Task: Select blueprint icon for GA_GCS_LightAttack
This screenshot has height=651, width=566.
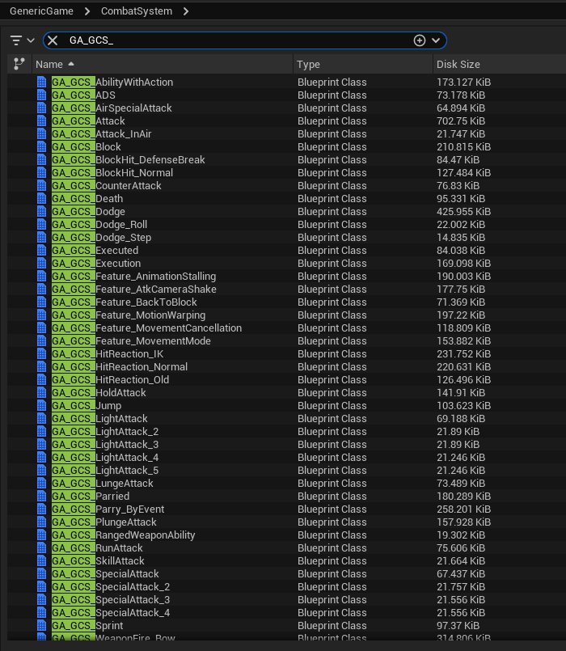Action: pyautogui.click(x=41, y=419)
